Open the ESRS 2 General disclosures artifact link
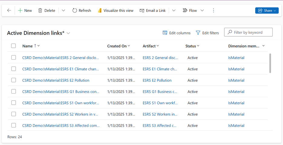Viewport: 283px width, 145px height. point(160,58)
